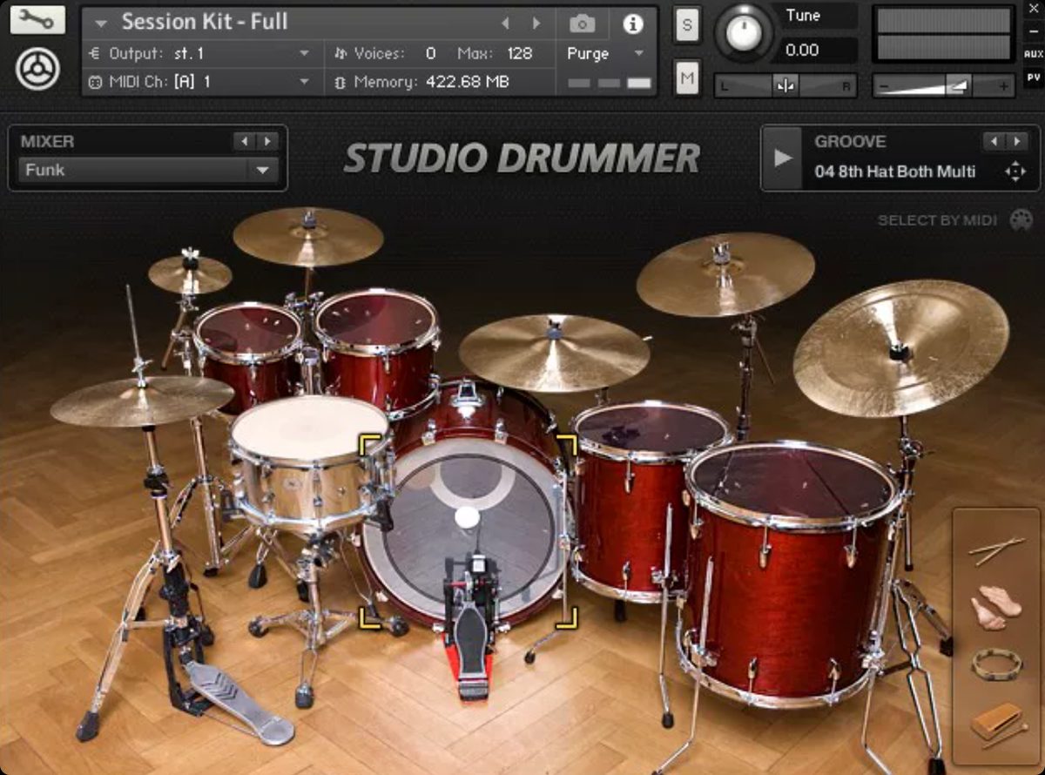Click the groove drag-to-DAW move icon

click(x=1015, y=172)
